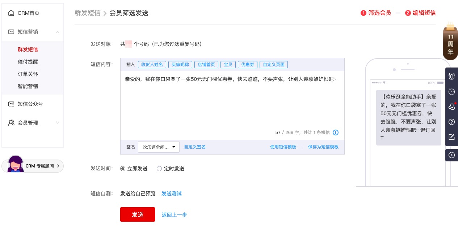Open the help question mark icon
Image resolution: width=458 pixels, height=226 pixels.
pyautogui.click(x=451, y=122)
